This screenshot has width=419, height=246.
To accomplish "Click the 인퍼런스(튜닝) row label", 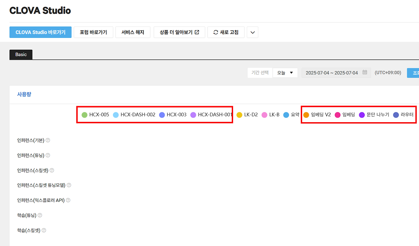I will (x=31, y=155).
